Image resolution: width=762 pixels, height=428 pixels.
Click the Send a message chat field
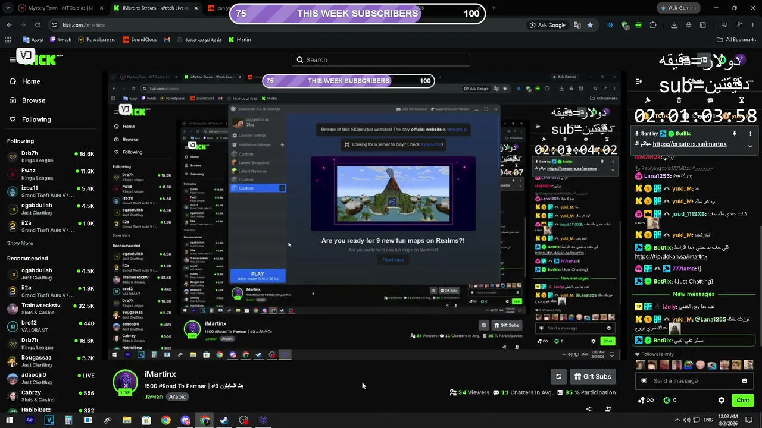pos(694,381)
